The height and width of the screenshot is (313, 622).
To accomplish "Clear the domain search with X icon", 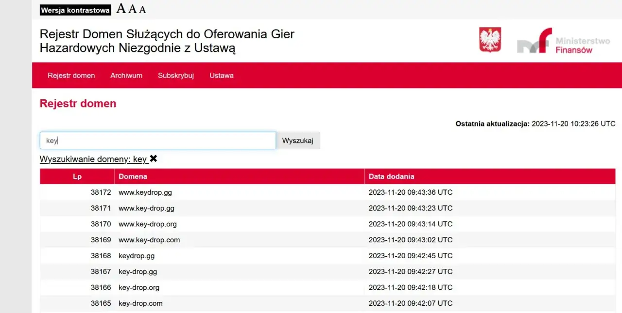I will [x=154, y=158].
